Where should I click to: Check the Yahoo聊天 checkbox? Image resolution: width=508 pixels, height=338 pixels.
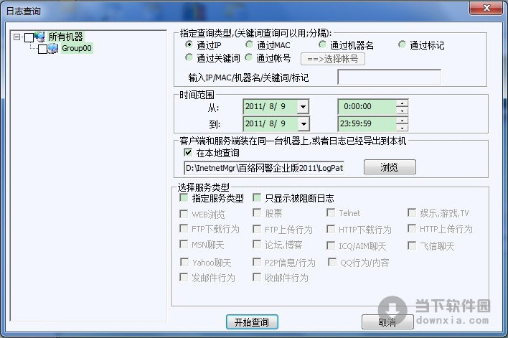[x=184, y=261]
